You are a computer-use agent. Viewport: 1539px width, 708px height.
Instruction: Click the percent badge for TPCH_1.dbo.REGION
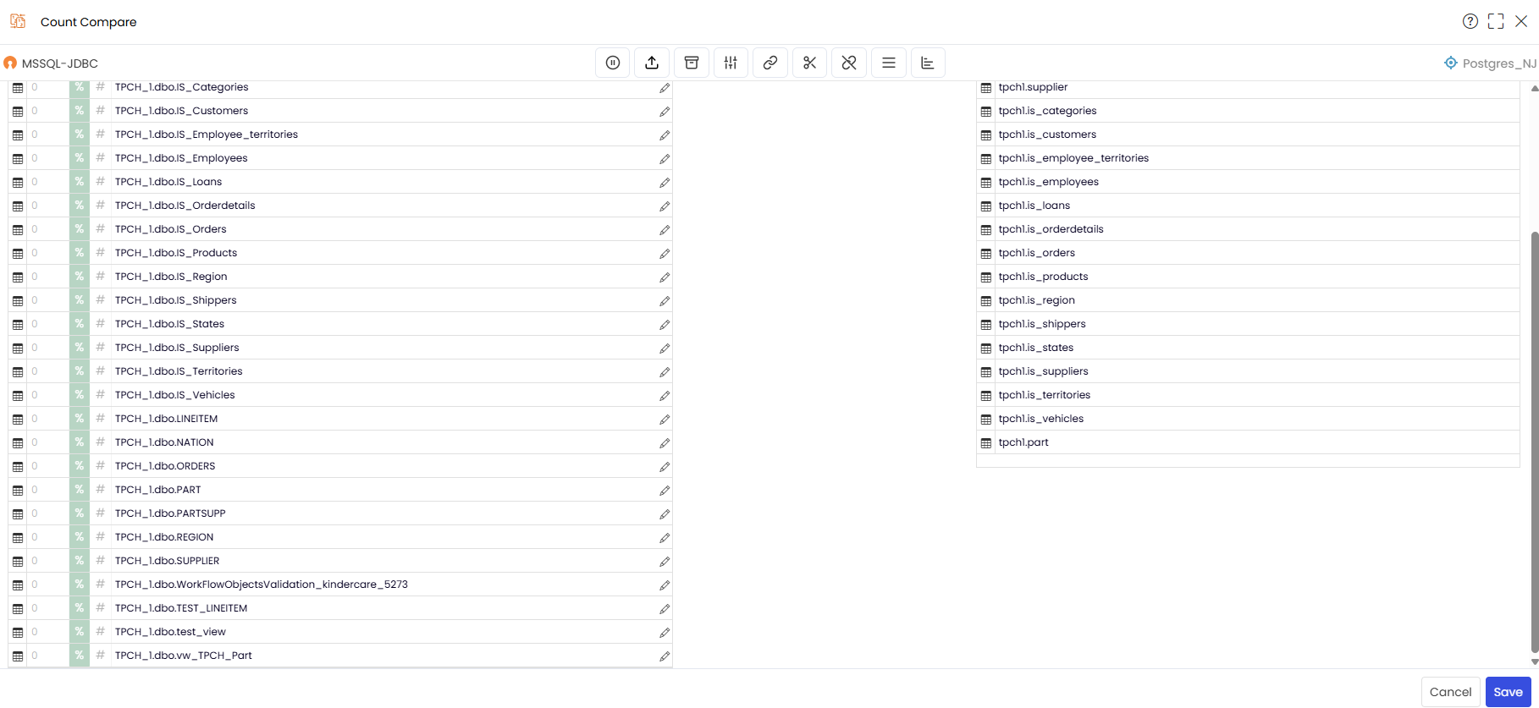(x=79, y=537)
